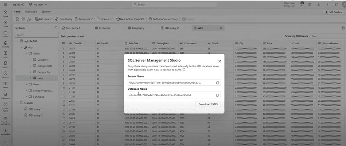Open the Get data dropdown

(43, 19)
